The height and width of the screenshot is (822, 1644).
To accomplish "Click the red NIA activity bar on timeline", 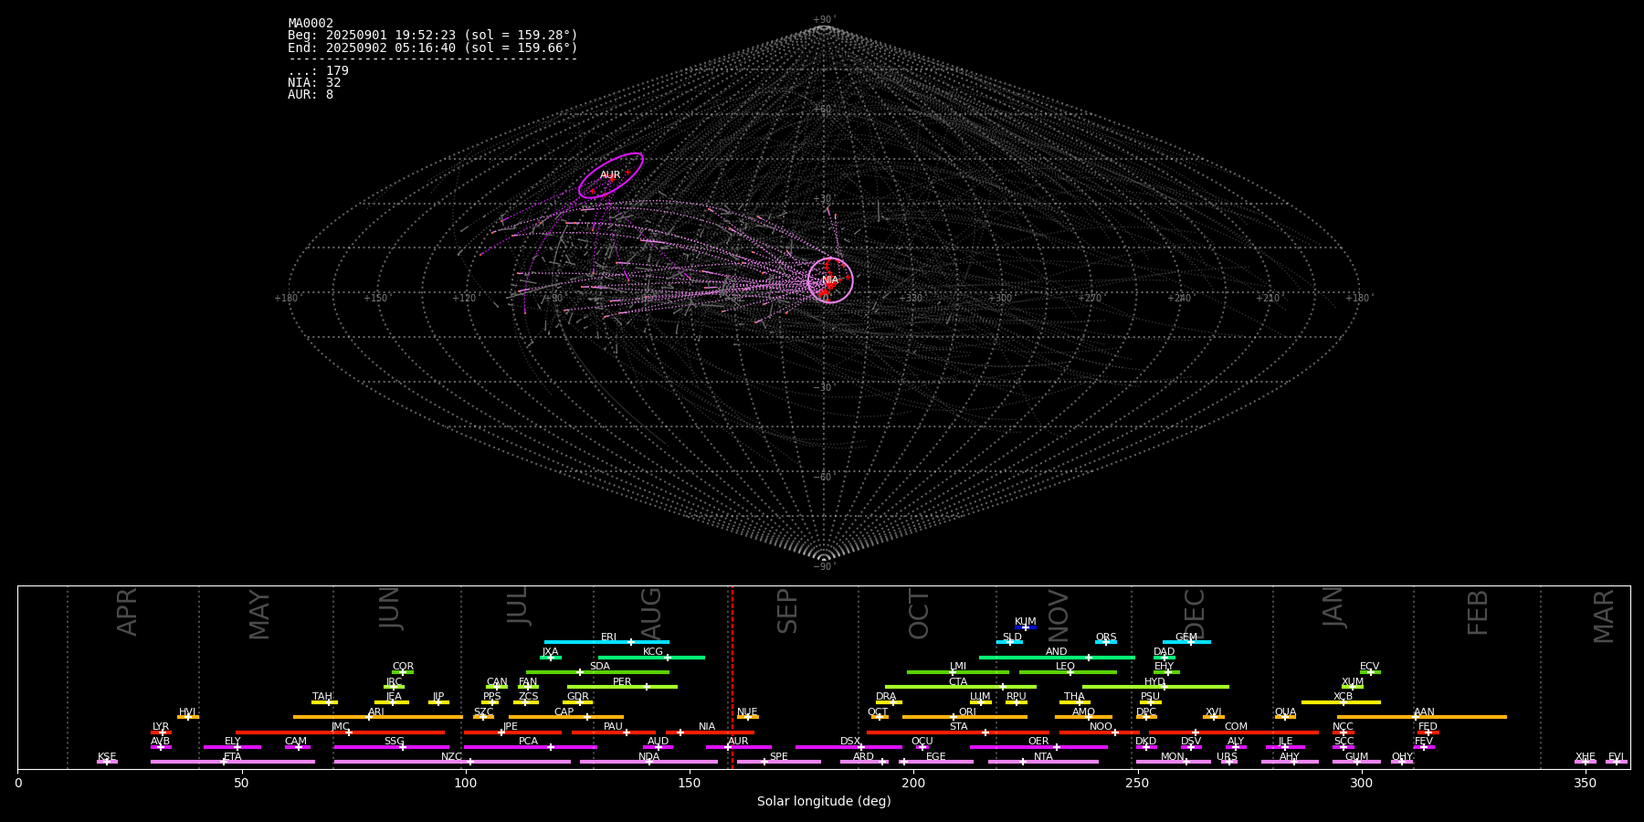I will tap(711, 732).
